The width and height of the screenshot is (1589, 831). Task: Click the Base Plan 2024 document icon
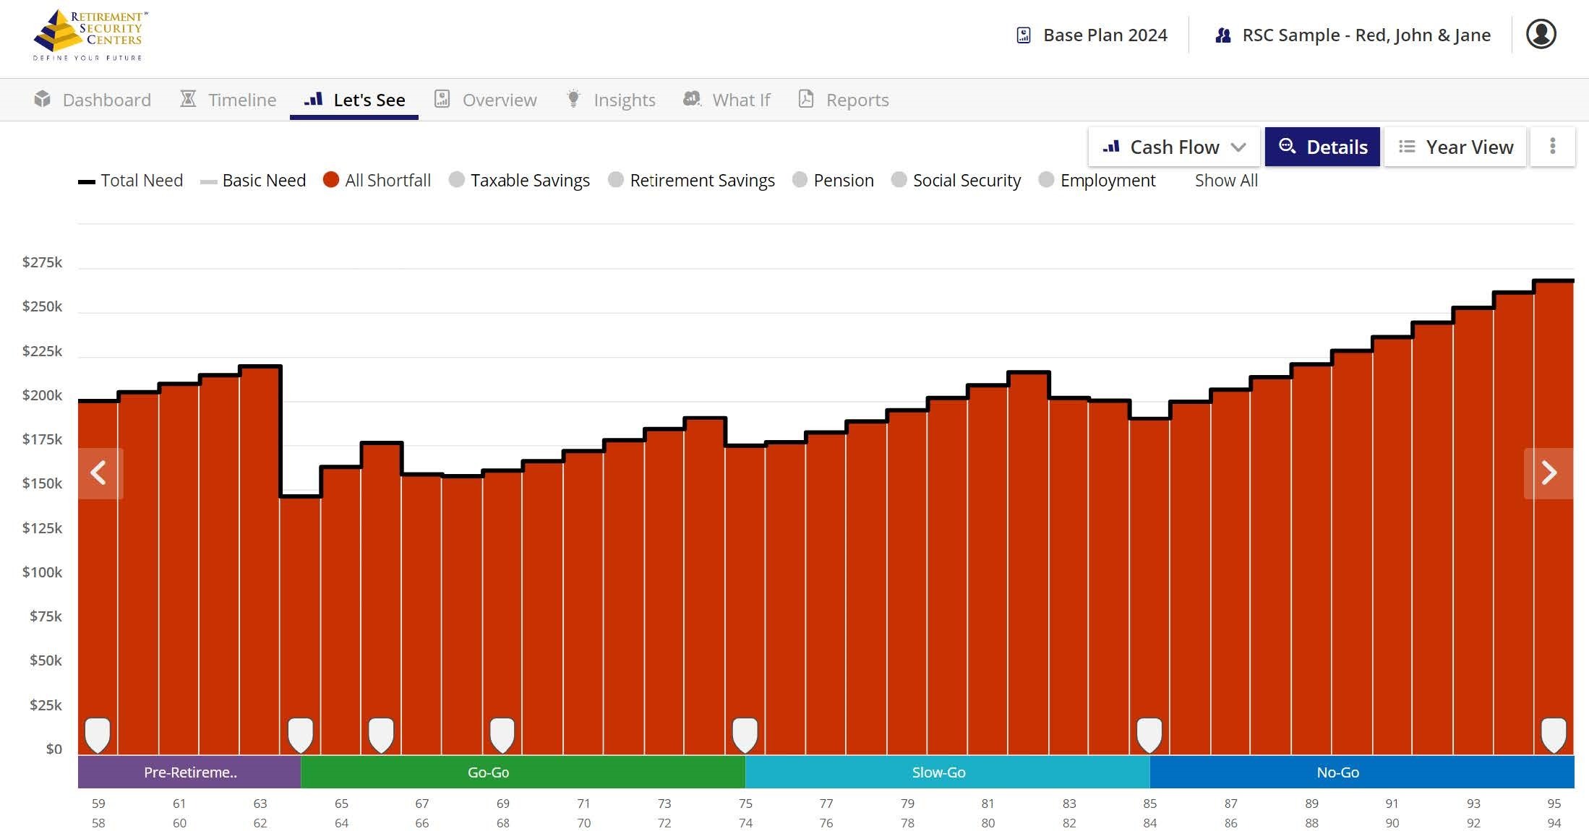[1024, 35]
